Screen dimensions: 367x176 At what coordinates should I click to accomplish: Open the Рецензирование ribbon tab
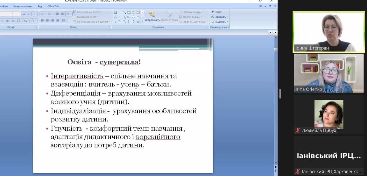23,6
